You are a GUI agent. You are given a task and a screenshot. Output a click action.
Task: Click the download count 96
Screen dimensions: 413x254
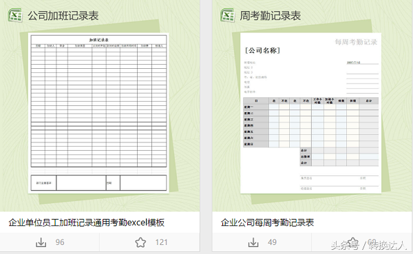[60, 242]
